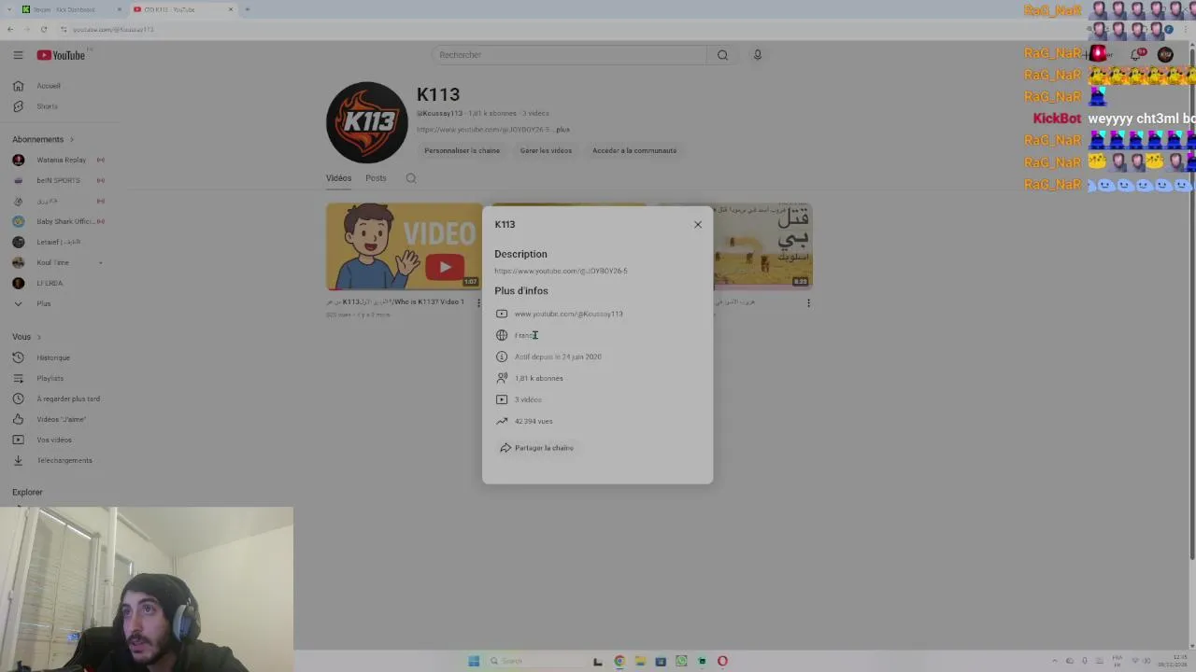Image resolution: width=1196 pixels, height=672 pixels.
Task: Open Playlists in the sidebar
Action: (x=50, y=378)
